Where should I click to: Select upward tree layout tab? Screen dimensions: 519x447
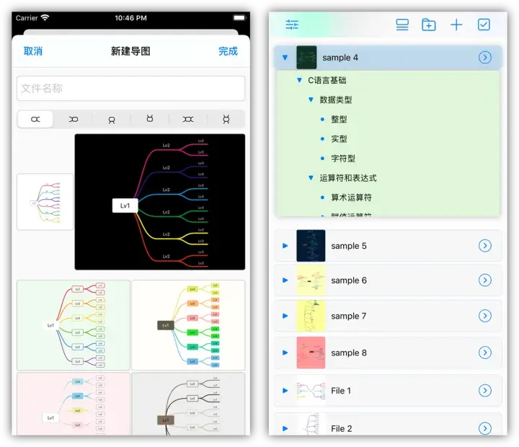point(150,119)
